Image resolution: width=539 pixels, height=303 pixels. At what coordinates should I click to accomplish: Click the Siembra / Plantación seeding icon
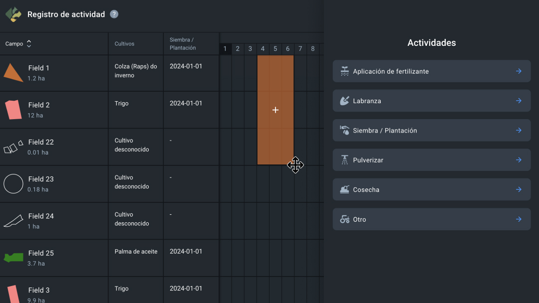pyautogui.click(x=344, y=130)
